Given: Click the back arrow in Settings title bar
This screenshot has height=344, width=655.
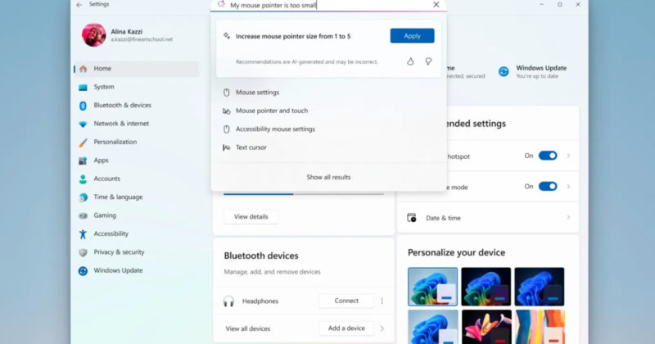Looking at the screenshot, I should 79,5.
